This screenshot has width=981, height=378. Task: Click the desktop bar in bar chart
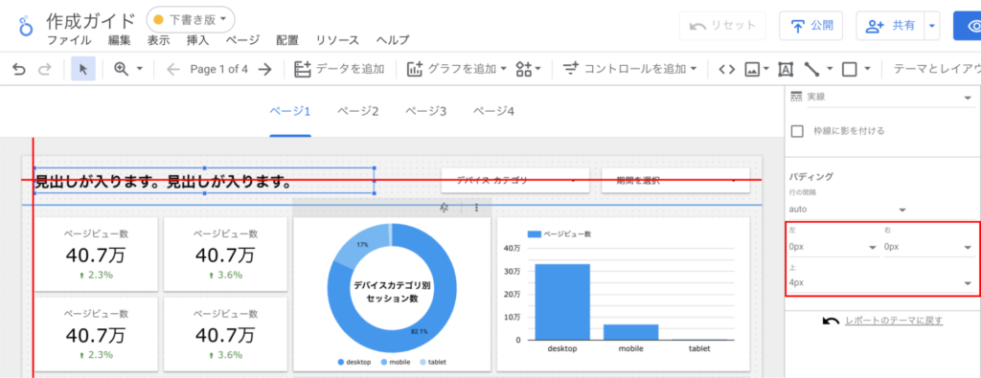pos(561,301)
